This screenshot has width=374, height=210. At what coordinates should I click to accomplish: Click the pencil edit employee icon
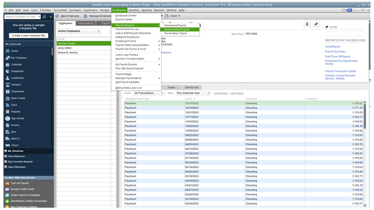coord(316,24)
